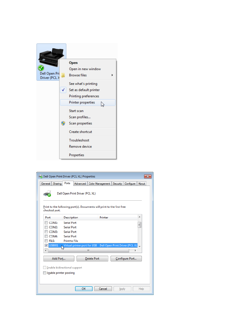This screenshot has width=242, height=314.
Task: Check the COM1: port checkbox
Action: 46,223
